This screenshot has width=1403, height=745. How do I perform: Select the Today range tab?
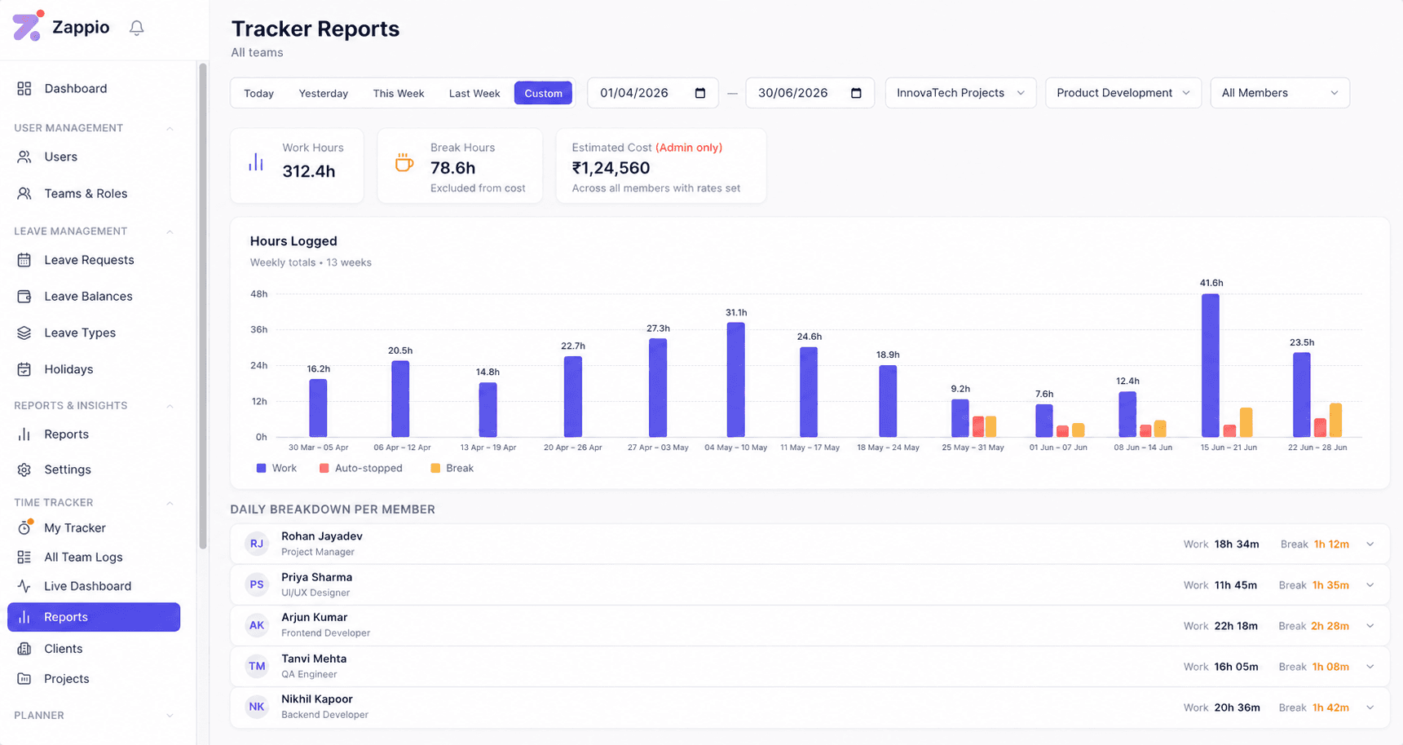(259, 93)
